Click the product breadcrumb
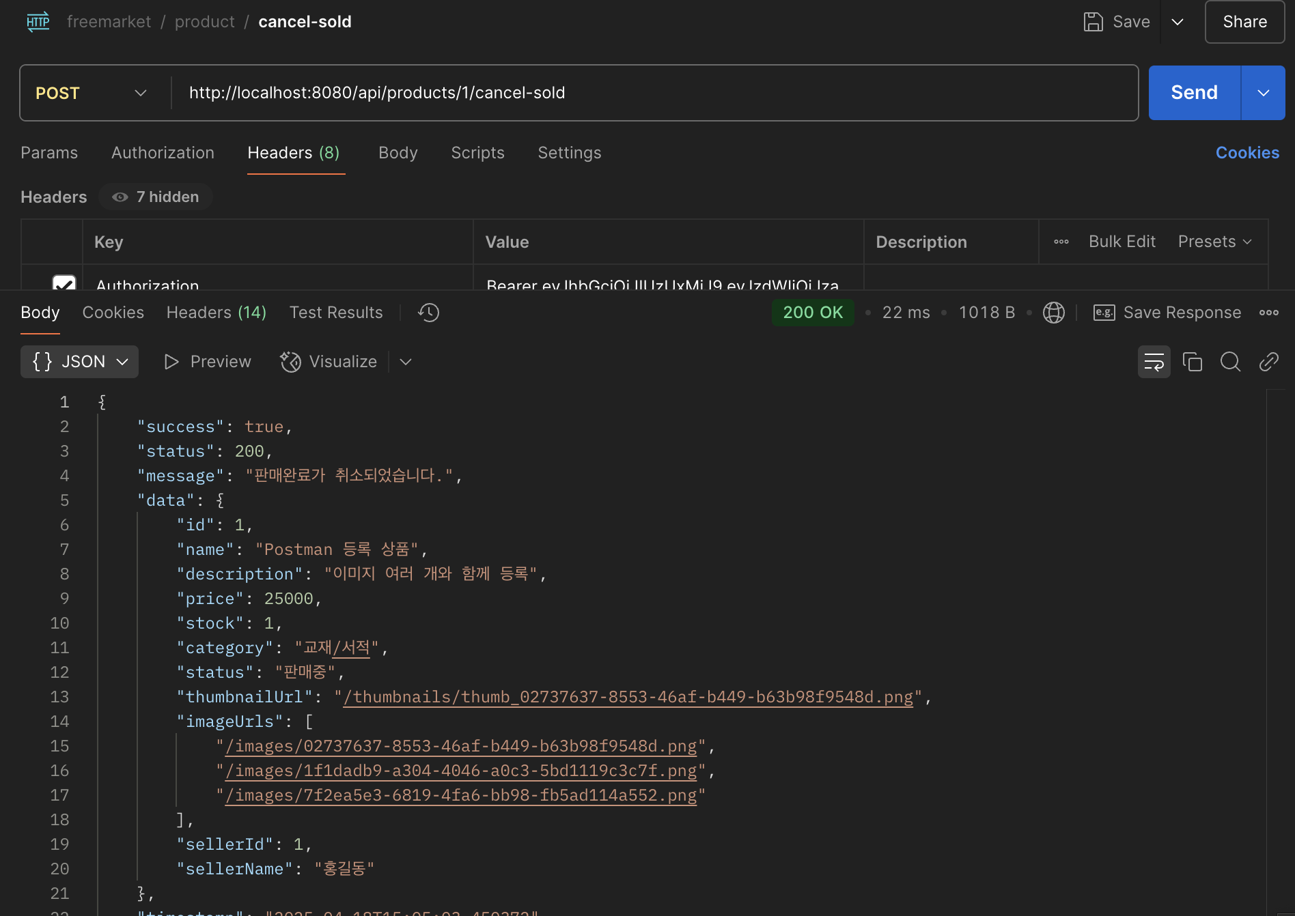Image resolution: width=1295 pixels, height=916 pixels. coord(205,22)
